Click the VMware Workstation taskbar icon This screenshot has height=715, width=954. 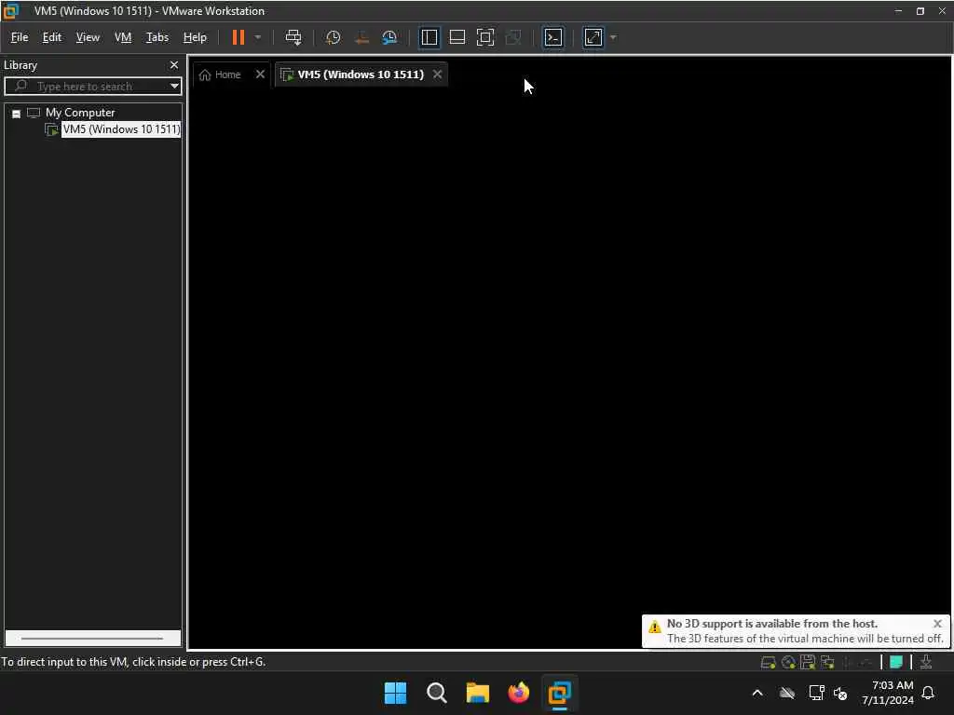click(x=559, y=693)
